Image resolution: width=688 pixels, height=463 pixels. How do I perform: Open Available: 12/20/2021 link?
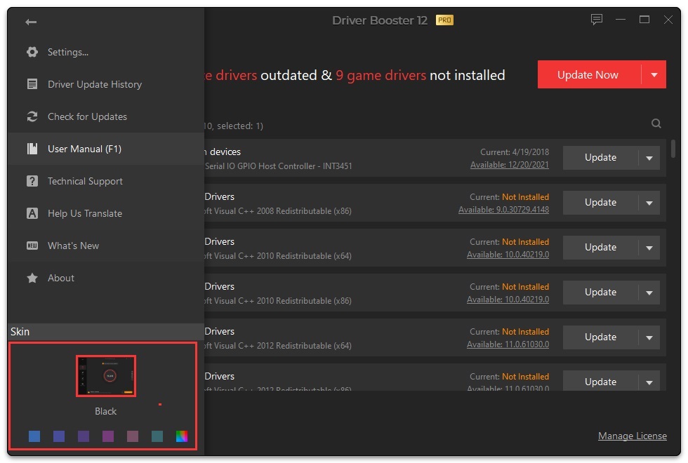coord(510,165)
